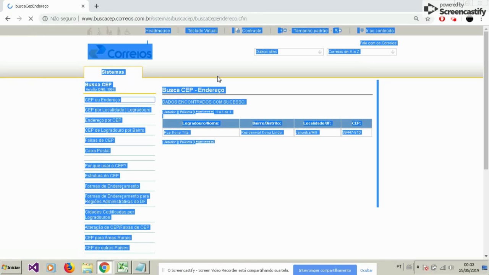Close the buscaCepEndereço tab
The height and width of the screenshot is (275, 489).
(x=83, y=6)
